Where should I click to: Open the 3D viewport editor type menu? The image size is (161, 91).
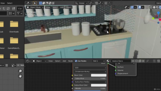pos(28,3)
